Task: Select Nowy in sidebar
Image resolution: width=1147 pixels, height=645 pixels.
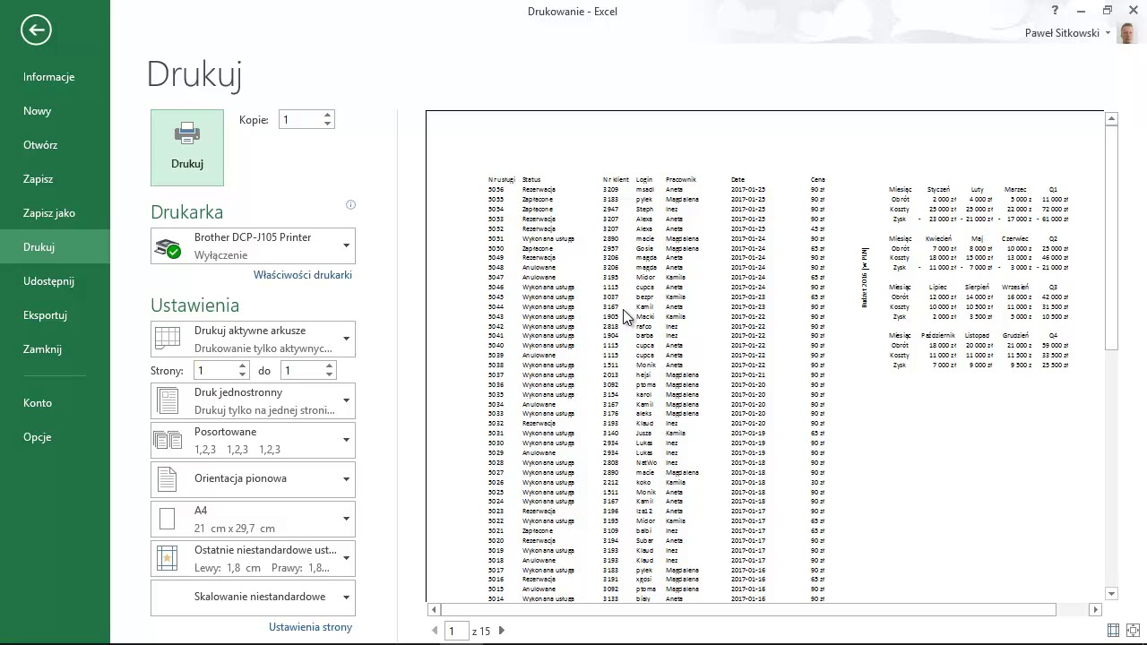Action: click(x=55, y=111)
